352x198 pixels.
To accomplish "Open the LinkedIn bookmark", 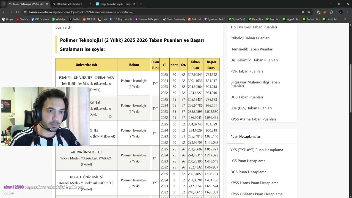I will point(121,19).
